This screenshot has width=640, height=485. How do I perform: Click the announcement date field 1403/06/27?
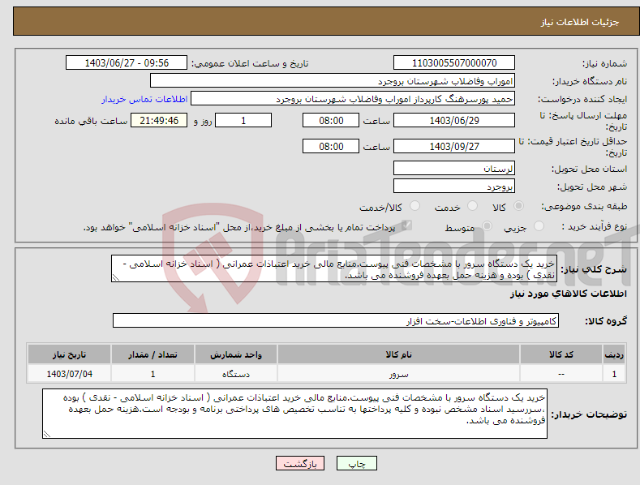click(x=126, y=63)
